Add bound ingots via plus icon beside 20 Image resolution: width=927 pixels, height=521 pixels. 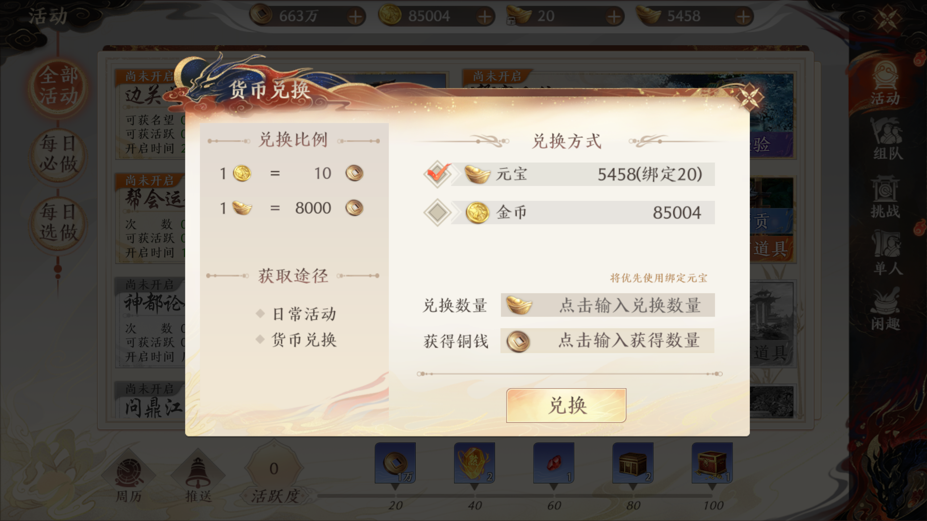click(614, 16)
